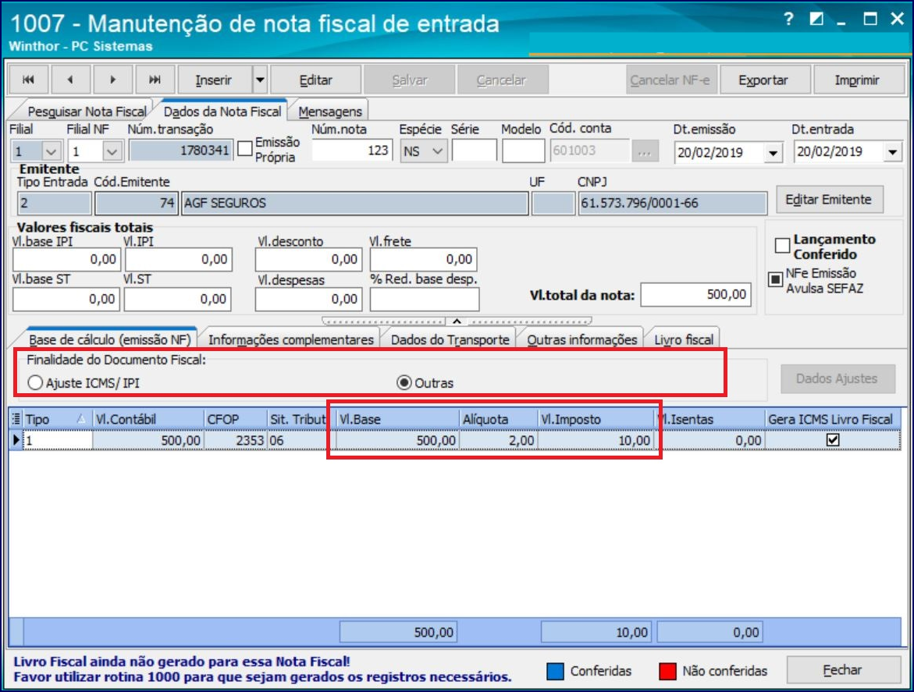Switch to Pesquisar Nota Fiscal tab
The width and height of the screenshot is (914, 692).
[87, 112]
